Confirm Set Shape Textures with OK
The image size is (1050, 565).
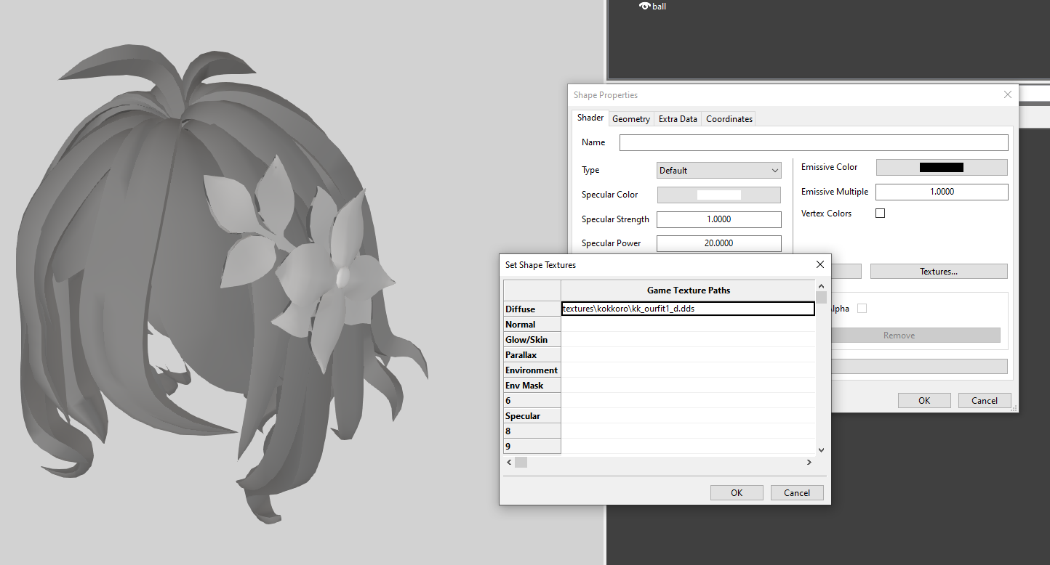click(x=737, y=492)
